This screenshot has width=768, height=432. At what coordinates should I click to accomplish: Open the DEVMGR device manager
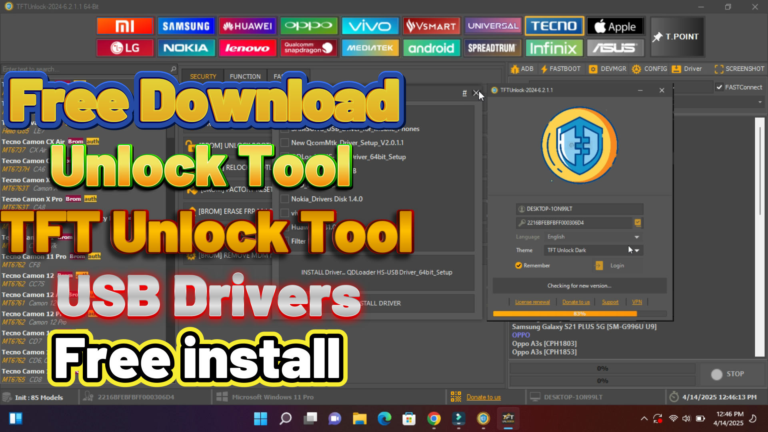(608, 69)
